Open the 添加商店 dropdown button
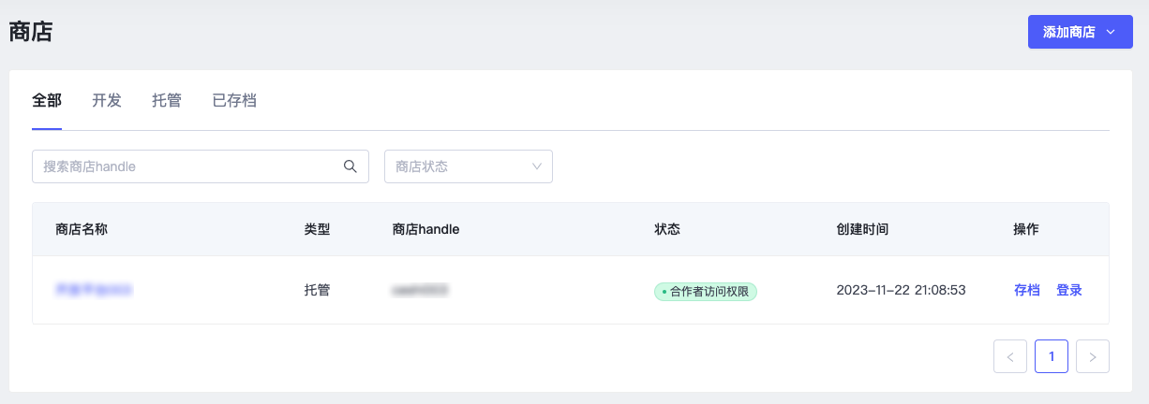This screenshot has width=1149, height=404. point(1081,32)
